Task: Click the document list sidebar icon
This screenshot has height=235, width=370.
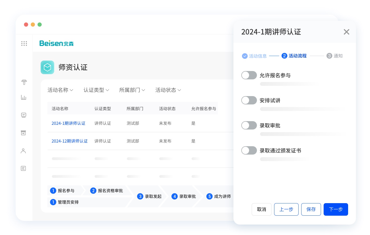Action: (23, 168)
